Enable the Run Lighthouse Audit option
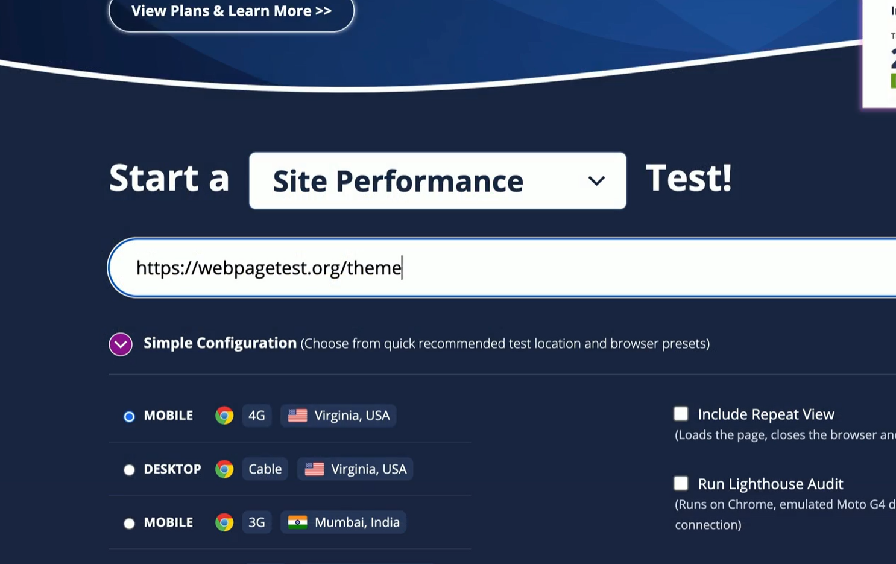 click(x=681, y=483)
